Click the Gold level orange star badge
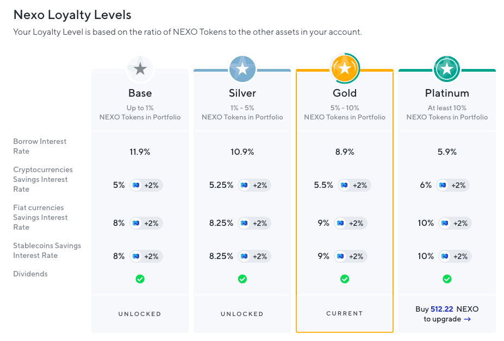Screen dimensions: 504x341 [x=345, y=68]
